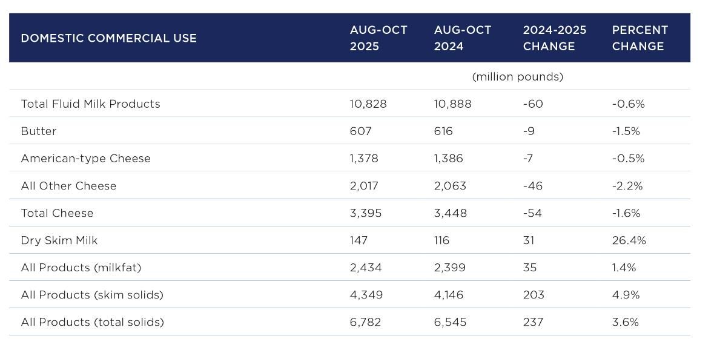Click the Aug-Oct 2024 column header

coord(462,38)
